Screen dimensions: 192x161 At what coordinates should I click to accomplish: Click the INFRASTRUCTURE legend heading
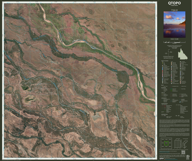164,114
